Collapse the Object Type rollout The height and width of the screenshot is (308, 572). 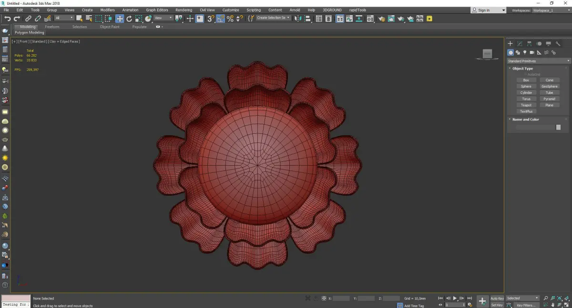pyautogui.click(x=522, y=69)
